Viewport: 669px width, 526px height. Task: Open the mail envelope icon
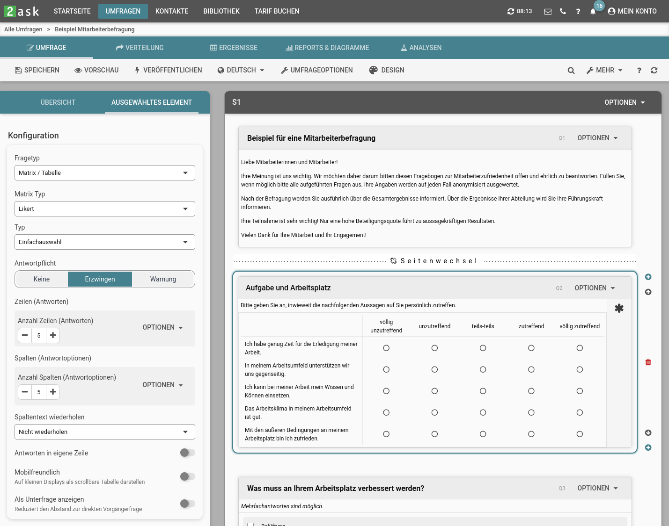coord(548,11)
